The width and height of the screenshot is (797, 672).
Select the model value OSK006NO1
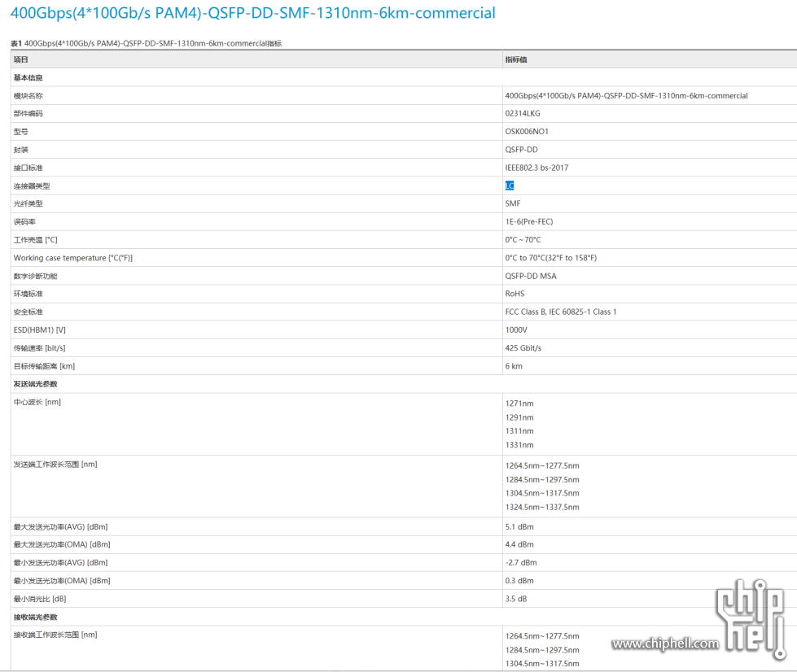click(x=527, y=132)
